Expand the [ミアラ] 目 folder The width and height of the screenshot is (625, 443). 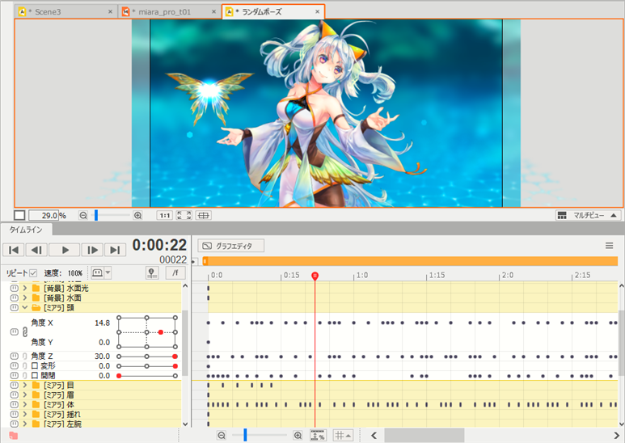pyautogui.click(x=25, y=386)
